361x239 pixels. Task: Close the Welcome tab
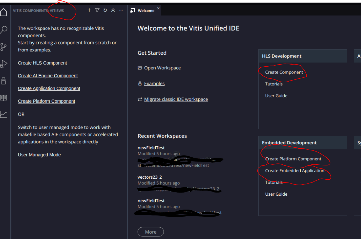158,8
